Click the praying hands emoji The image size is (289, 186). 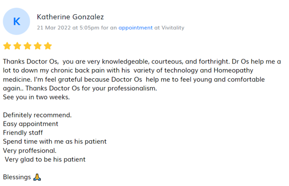37,177
